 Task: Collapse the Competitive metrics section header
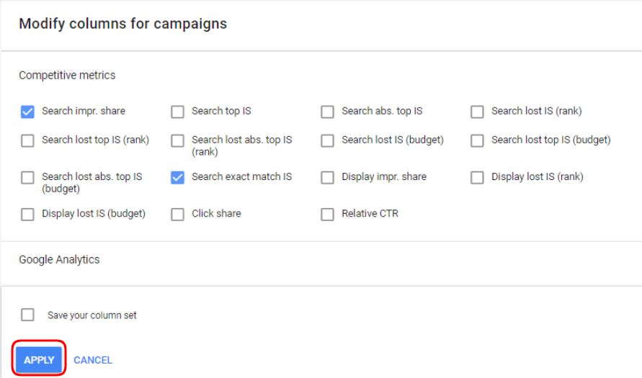tap(67, 76)
